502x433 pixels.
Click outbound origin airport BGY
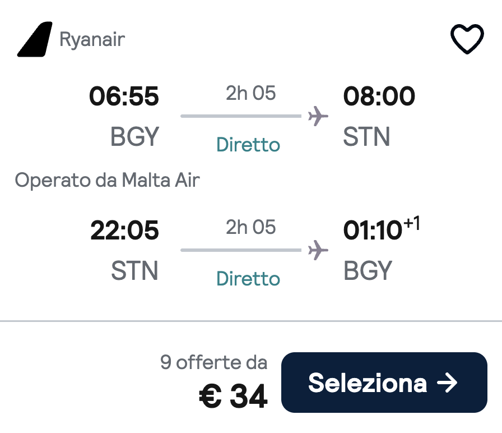(x=134, y=137)
